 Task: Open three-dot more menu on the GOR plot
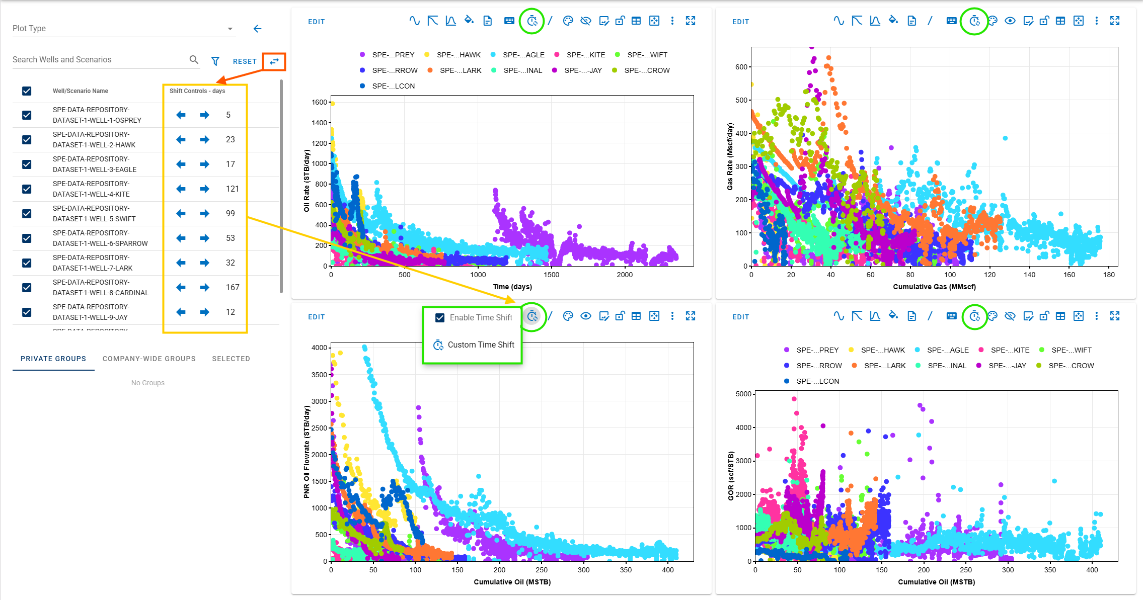1097,316
